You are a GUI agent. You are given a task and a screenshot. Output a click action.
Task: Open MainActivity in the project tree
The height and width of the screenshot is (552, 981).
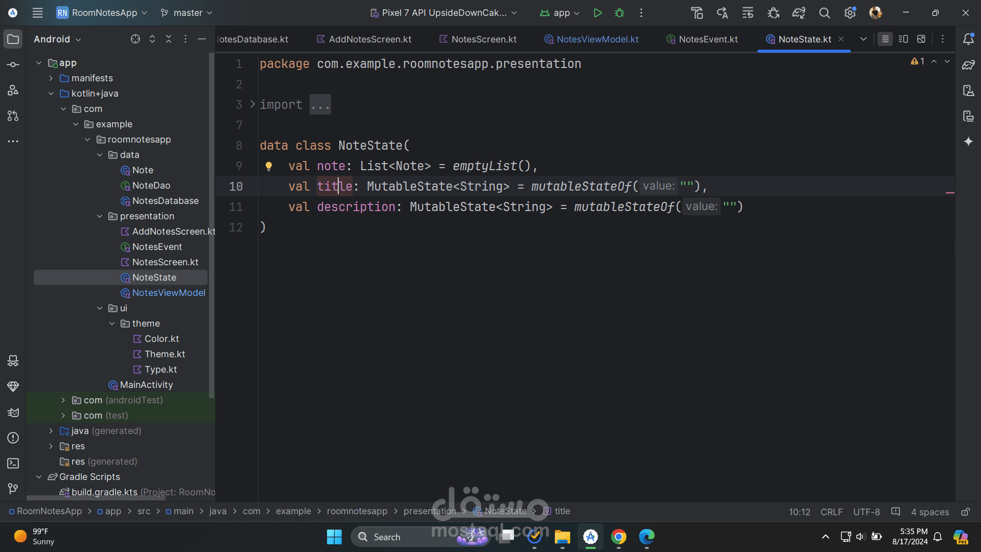146,385
